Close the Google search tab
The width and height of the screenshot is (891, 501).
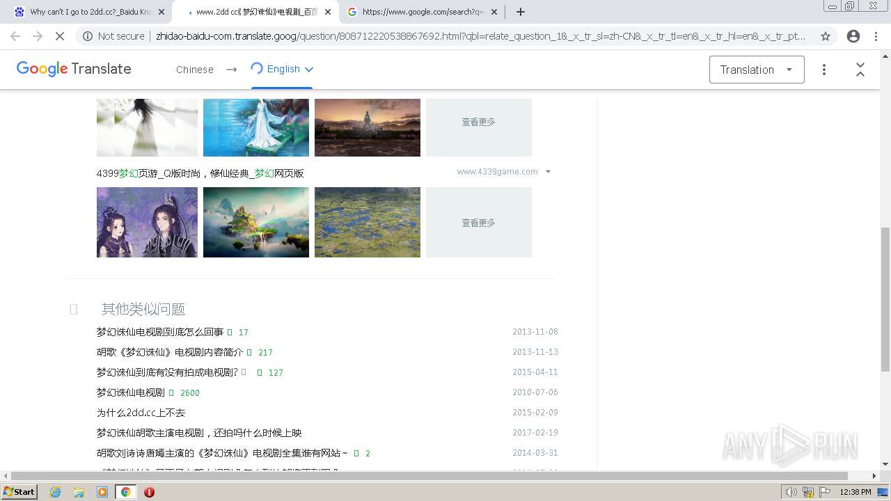(494, 12)
